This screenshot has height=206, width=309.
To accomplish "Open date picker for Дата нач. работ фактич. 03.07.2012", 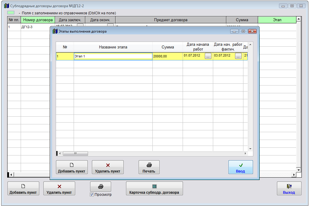I will pyautogui.click(x=238, y=56).
